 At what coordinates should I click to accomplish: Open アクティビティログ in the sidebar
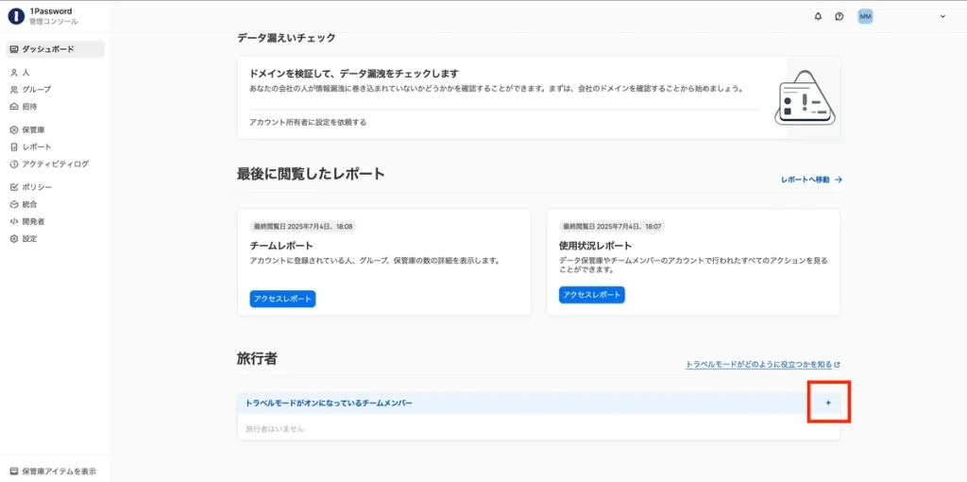tap(55, 164)
